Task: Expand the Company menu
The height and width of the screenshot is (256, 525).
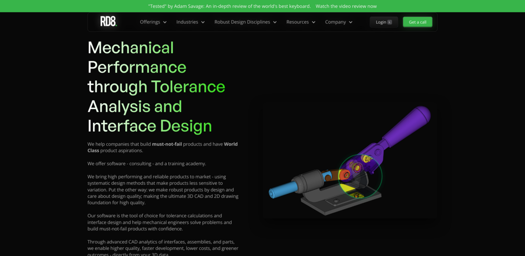Action: [x=335, y=22]
